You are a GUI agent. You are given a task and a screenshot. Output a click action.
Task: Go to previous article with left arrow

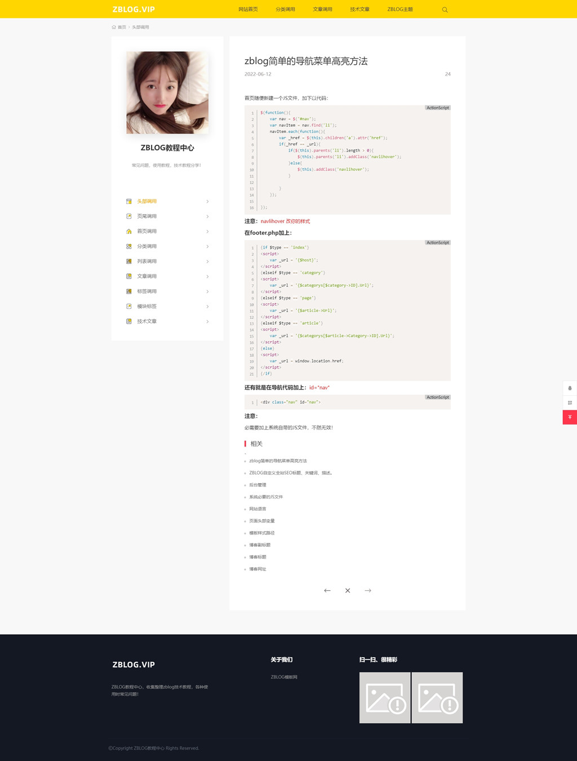(x=327, y=591)
